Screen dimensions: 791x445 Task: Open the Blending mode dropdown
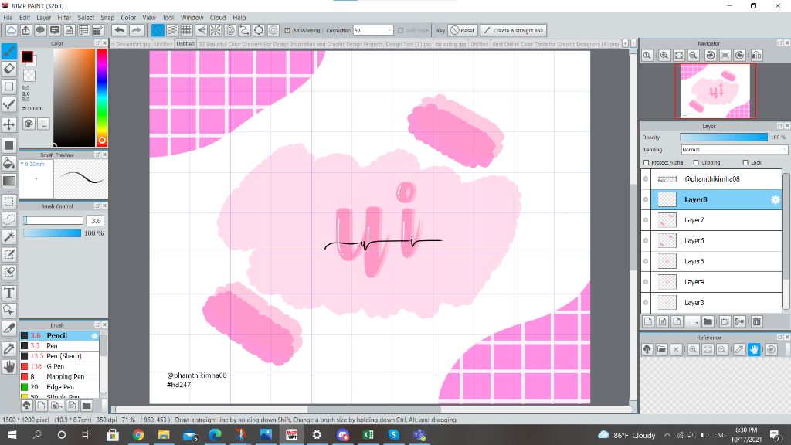tap(734, 150)
